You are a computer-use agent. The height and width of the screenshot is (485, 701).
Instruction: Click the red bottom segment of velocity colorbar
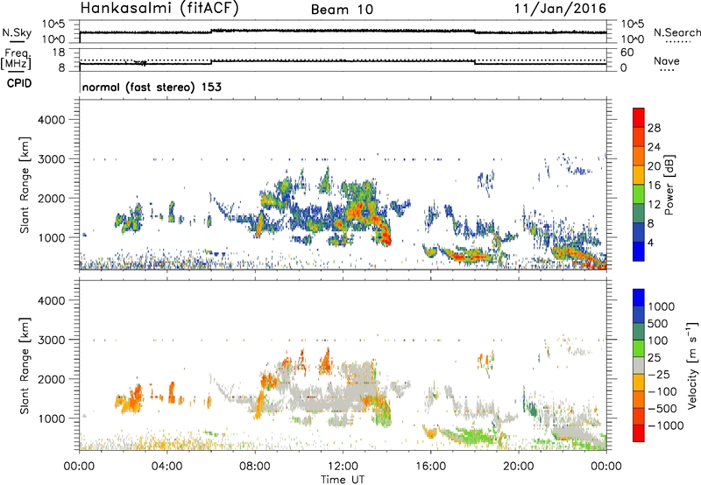(x=639, y=433)
